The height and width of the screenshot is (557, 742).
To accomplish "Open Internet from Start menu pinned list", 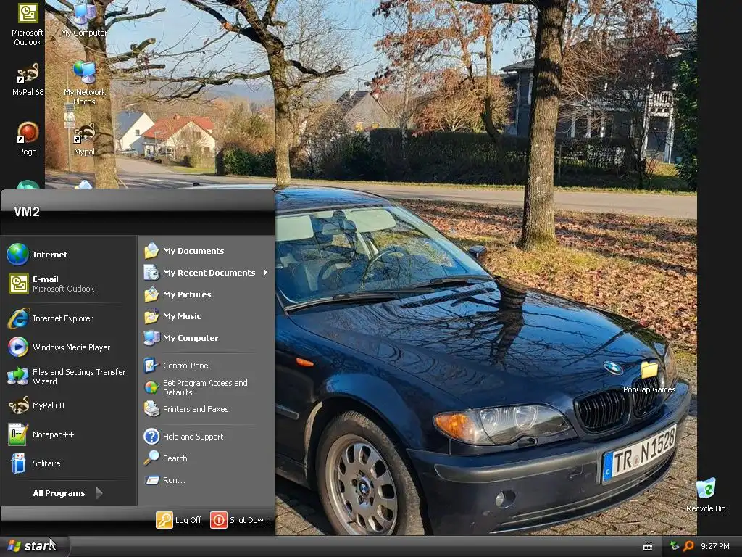I will [68, 255].
